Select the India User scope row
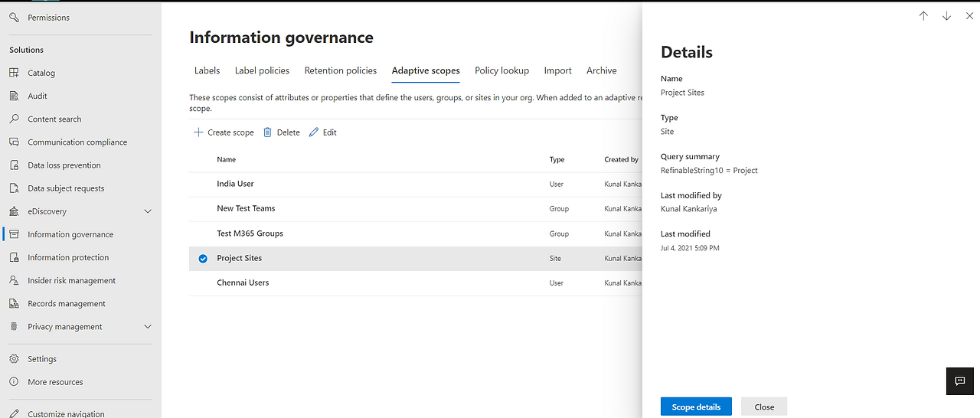 point(416,184)
